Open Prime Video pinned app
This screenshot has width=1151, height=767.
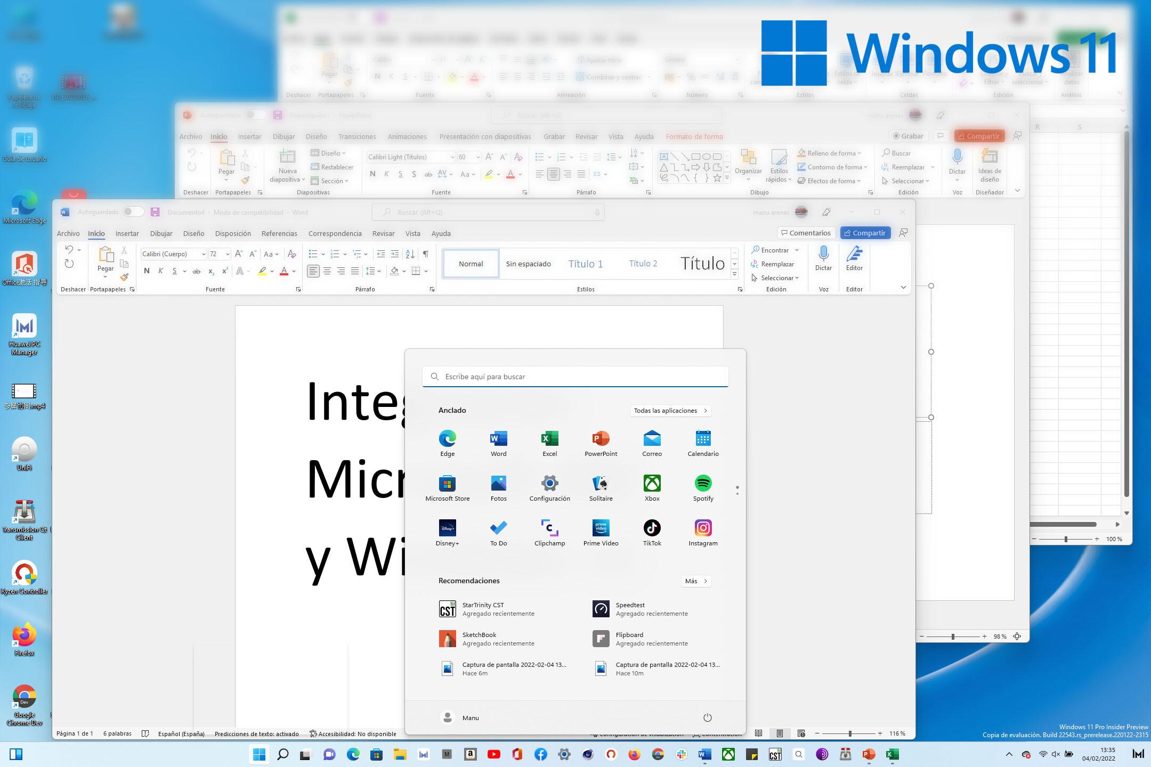(601, 533)
